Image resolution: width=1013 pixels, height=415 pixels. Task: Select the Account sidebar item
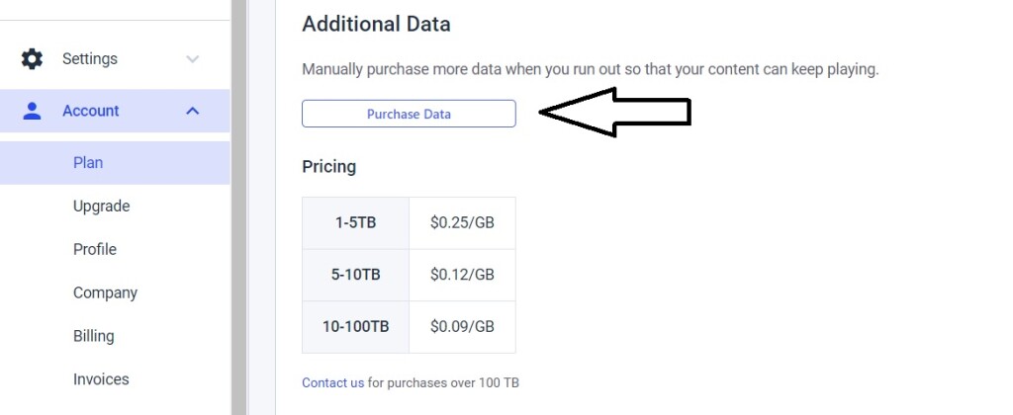[115, 111]
